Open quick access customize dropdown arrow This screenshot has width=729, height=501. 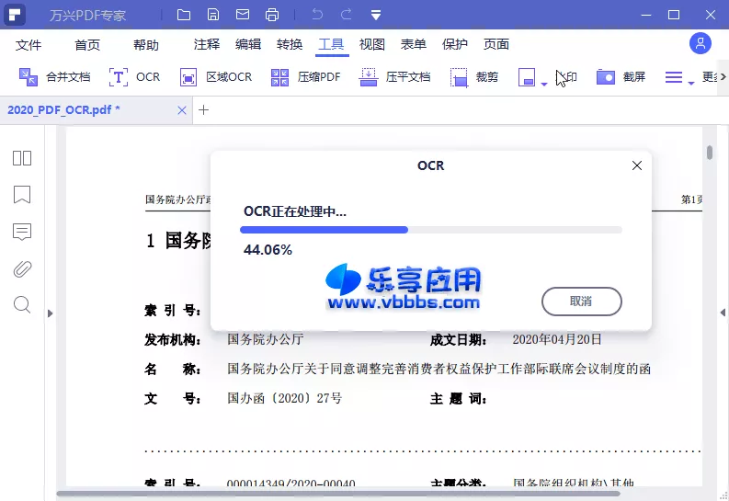376,16
